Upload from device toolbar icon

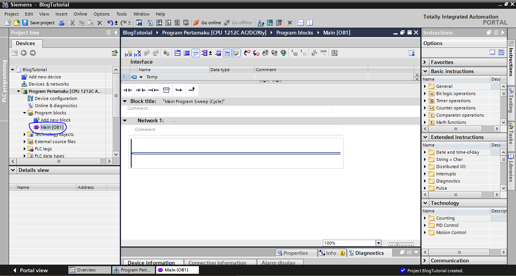coord(168,23)
